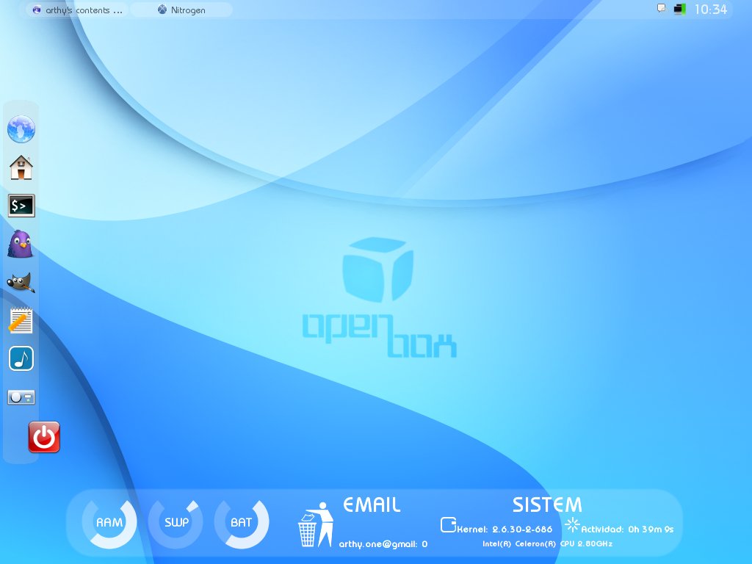Screen dimensions: 752x564
Task: Click the trash bin figure icon
Action: coord(316,524)
